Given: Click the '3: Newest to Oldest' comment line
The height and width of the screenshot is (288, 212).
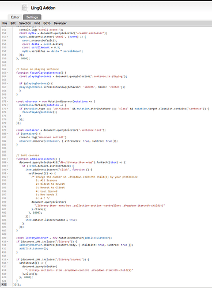Looking at the screenshot, I should tap(50, 188).
